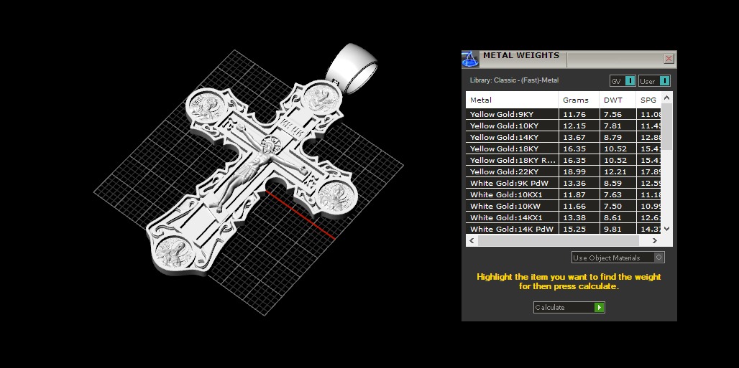Sort by the Metal column header
Image resolution: width=739 pixels, height=368 pixels.
tap(513, 100)
